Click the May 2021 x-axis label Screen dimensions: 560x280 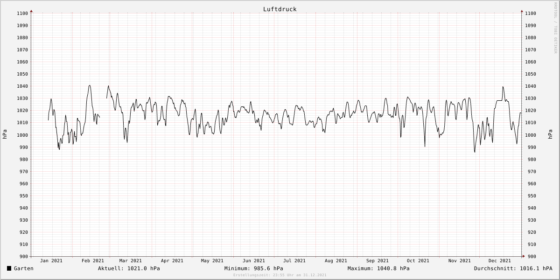point(212,261)
